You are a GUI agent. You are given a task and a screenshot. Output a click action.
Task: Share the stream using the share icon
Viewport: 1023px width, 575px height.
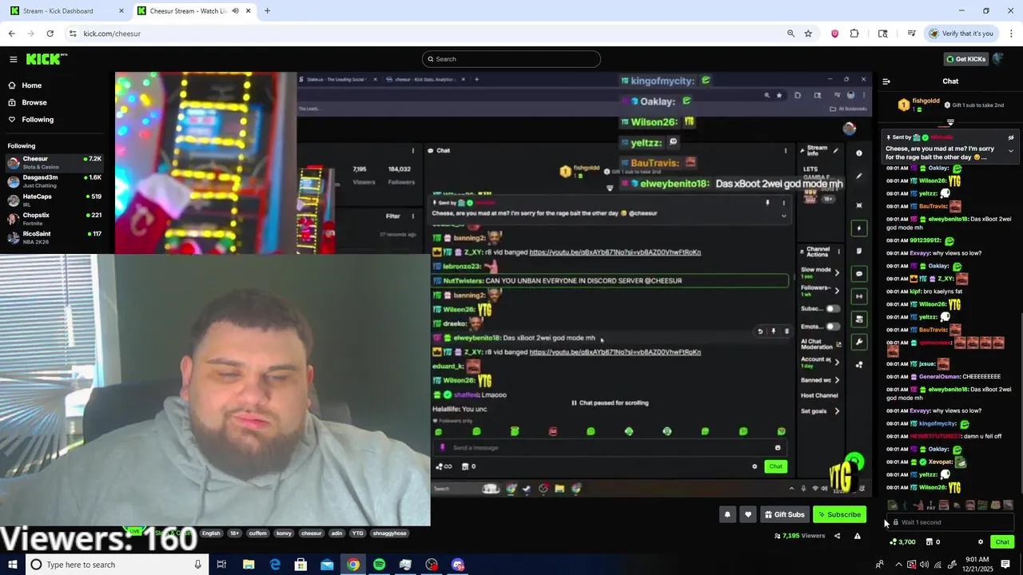coord(838,536)
